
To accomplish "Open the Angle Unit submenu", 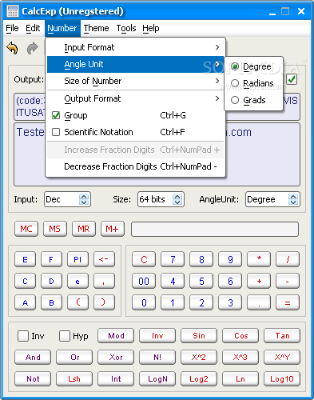I will [136, 64].
